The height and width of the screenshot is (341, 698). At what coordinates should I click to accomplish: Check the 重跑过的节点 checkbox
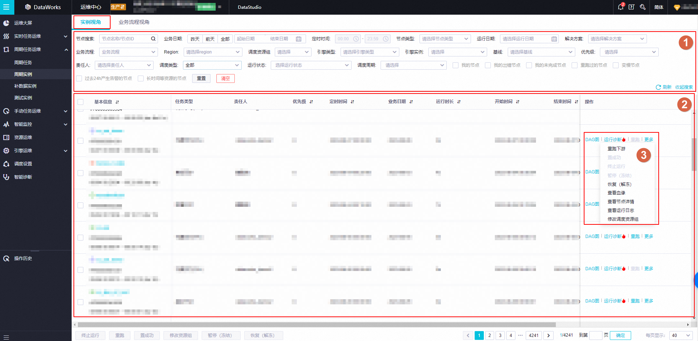tap(575, 65)
